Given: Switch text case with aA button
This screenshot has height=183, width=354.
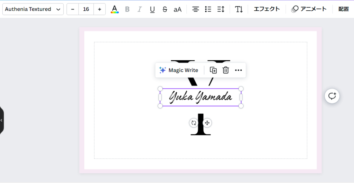Looking at the screenshot, I should pos(177,9).
